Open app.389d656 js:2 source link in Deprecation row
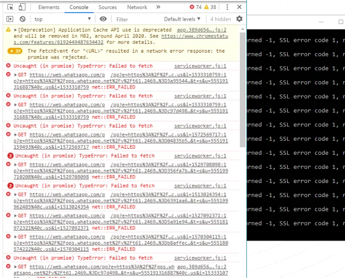 [x=201, y=30]
